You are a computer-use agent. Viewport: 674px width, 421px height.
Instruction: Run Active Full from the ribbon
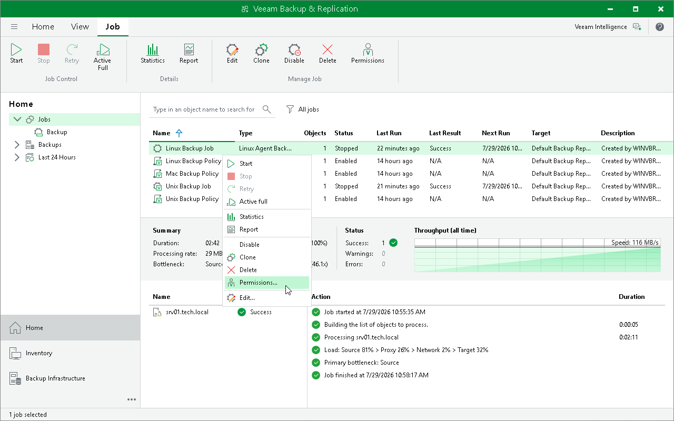coord(103,57)
